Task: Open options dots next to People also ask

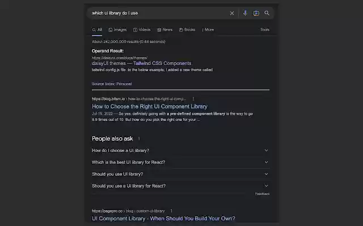Action: (x=139, y=138)
